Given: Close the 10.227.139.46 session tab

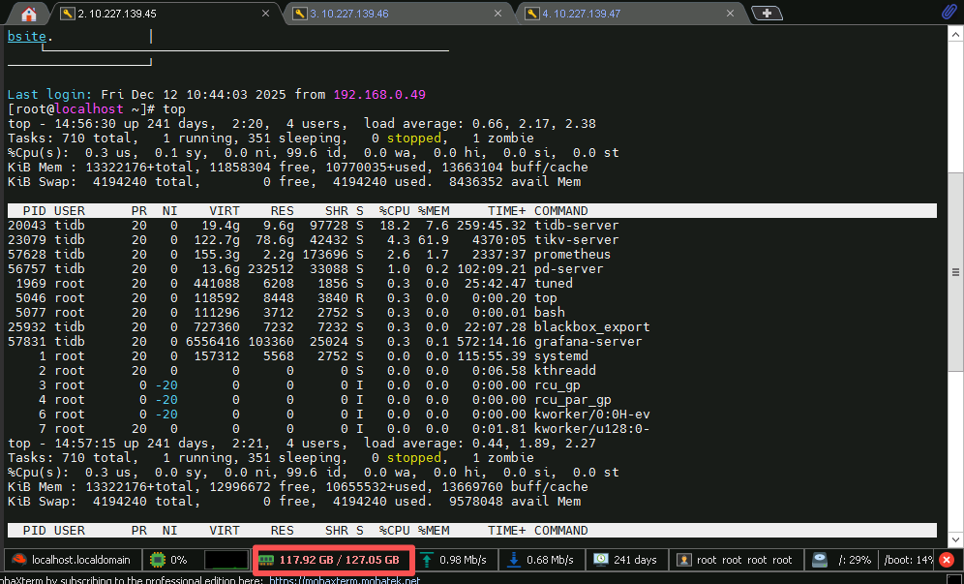Looking at the screenshot, I should [499, 14].
